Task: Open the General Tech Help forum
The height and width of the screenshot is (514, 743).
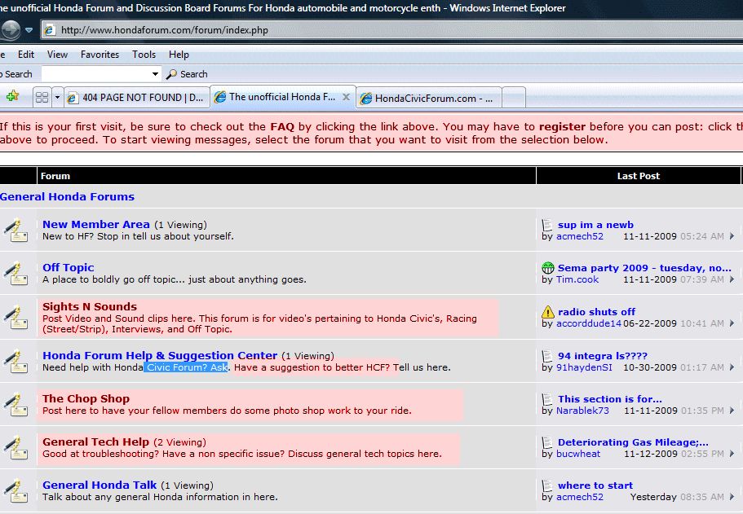Action: [x=95, y=442]
